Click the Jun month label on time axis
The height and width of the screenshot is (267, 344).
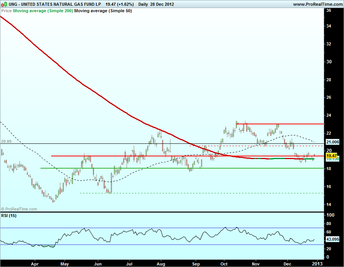click(x=97, y=264)
